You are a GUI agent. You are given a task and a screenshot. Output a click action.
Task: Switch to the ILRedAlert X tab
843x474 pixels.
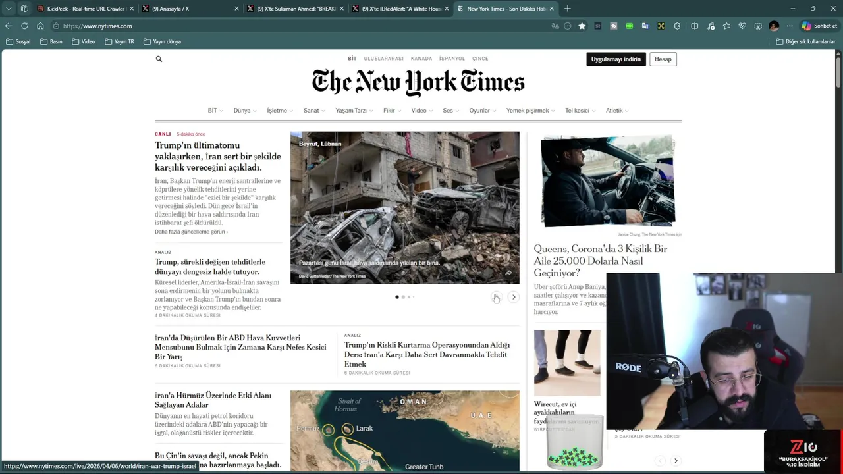[400, 9]
